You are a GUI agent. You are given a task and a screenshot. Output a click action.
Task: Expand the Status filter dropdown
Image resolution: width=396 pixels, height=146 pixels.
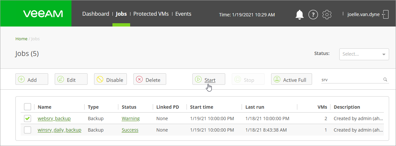(364, 54)
